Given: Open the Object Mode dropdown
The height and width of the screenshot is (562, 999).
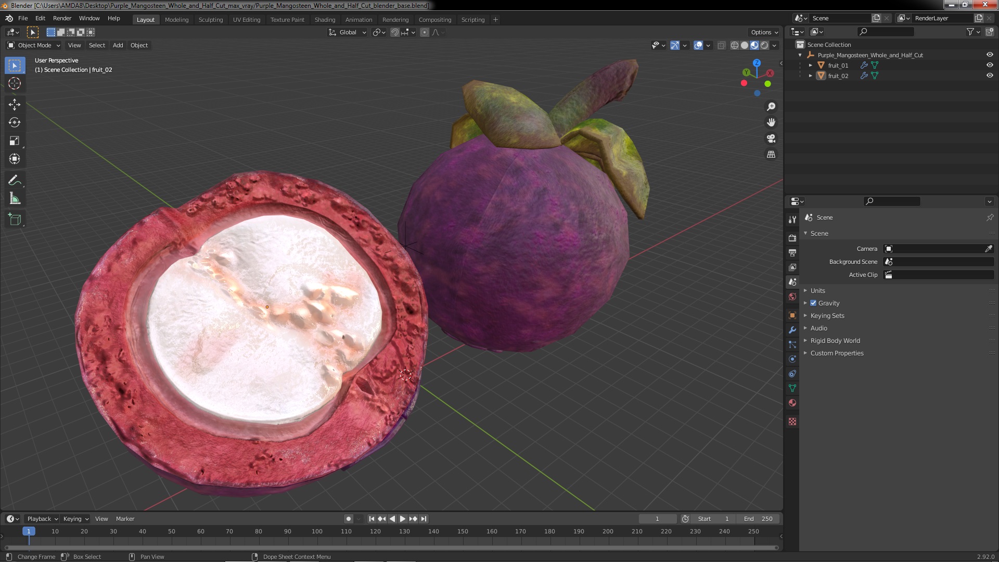Looking at the screenshot, I should pyautogui.click(x=34, y=45).
